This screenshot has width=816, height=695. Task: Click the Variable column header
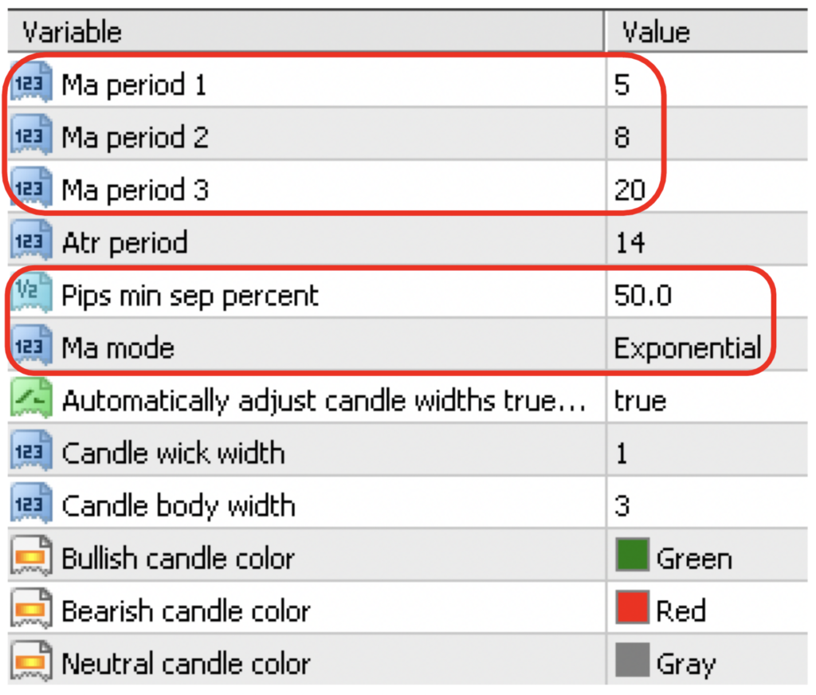coord(72,32)
